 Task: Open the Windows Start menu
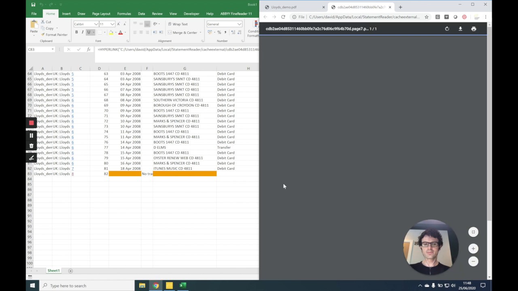click(x=32, y=286)
